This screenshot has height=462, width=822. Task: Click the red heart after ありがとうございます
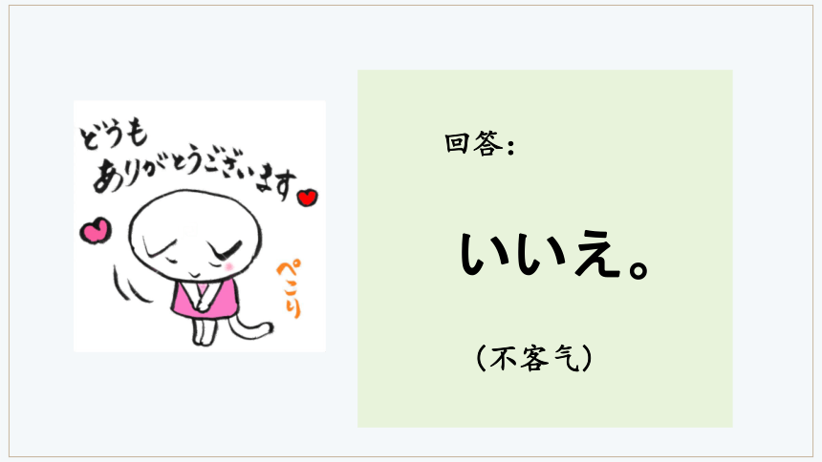[307, 198]
